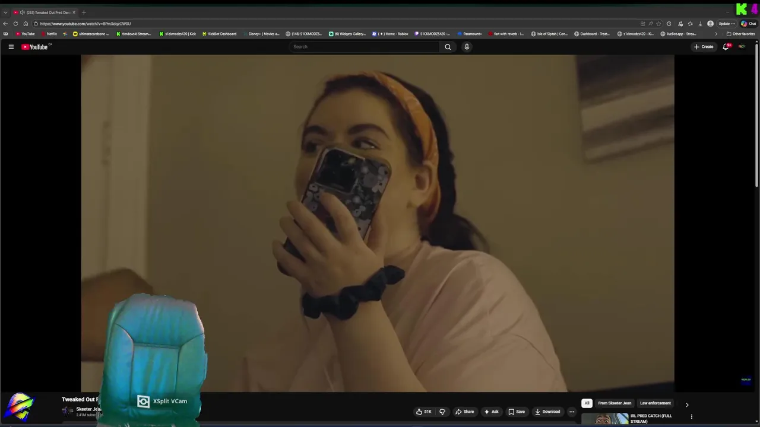Download the video
This screenshot has width=760, height=427.
(547, 412)
